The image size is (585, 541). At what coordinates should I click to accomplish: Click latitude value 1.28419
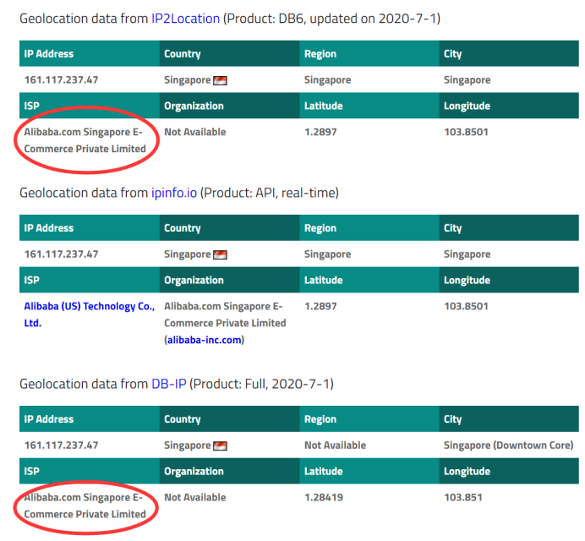click(x=324, y=497)
